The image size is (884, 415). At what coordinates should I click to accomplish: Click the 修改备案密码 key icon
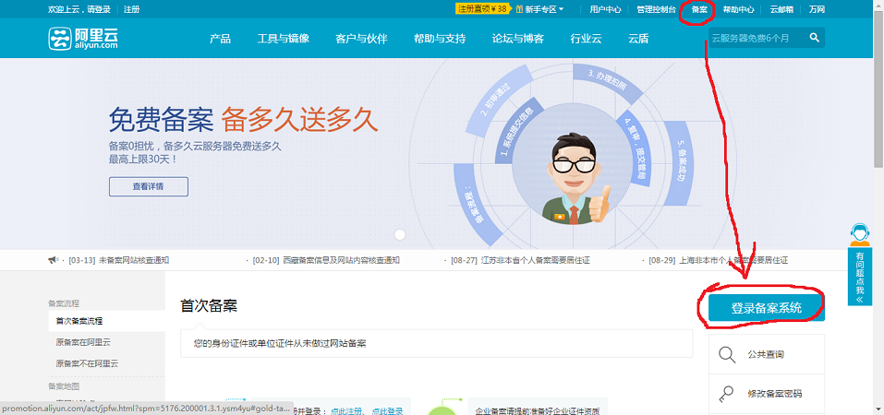[728, 394]
